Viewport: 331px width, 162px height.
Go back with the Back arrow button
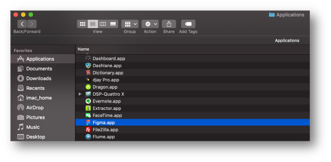click(22, 24)
